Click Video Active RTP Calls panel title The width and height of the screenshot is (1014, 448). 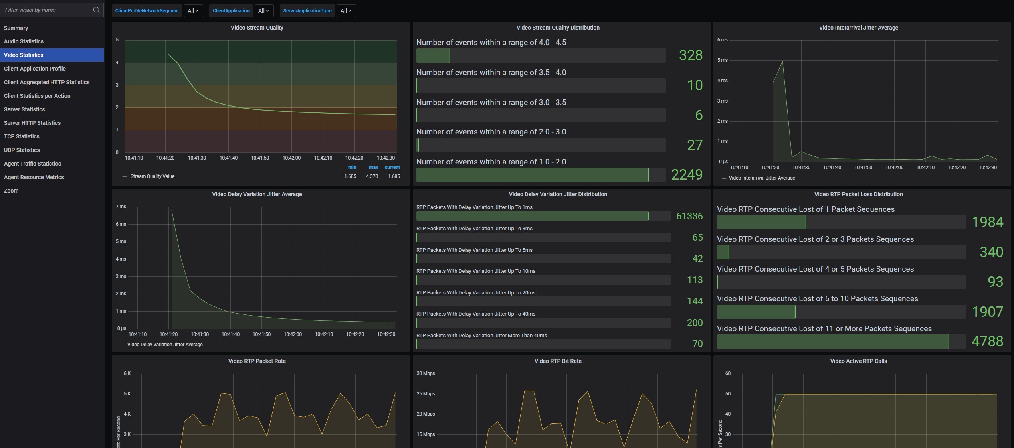click(858, 361)
